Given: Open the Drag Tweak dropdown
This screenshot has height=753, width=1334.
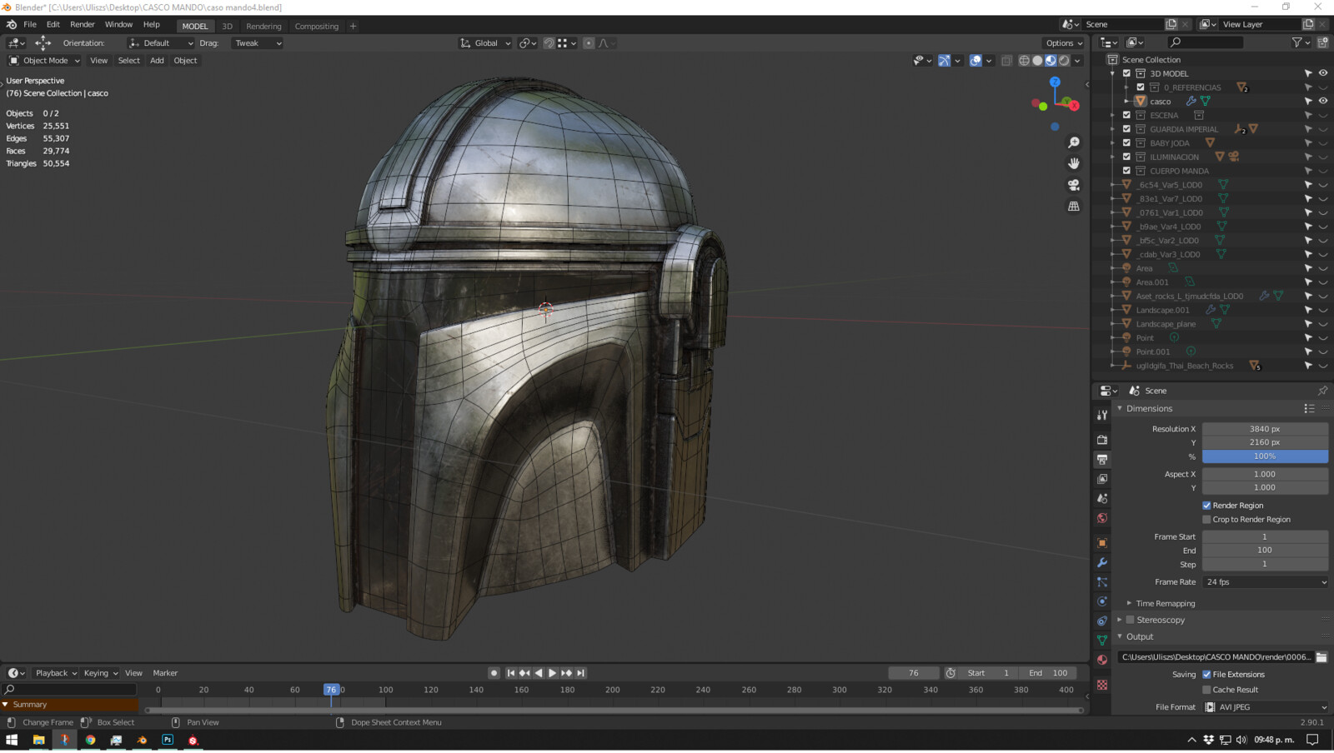Looking at the screenshot, I should (x=257, y=43).
